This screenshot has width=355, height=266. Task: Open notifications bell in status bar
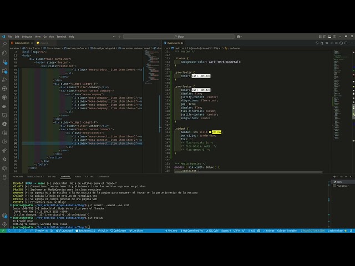click(351, 231)
